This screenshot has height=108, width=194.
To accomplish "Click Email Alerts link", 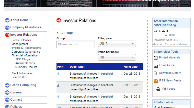I will [x=166, y=65].
